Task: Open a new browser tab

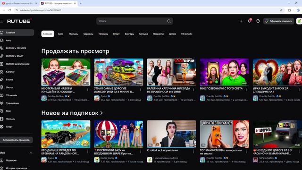Action: tap(81, 3)
